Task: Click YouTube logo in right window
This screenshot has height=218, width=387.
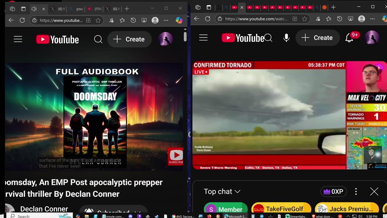Action: click(243, 38)
